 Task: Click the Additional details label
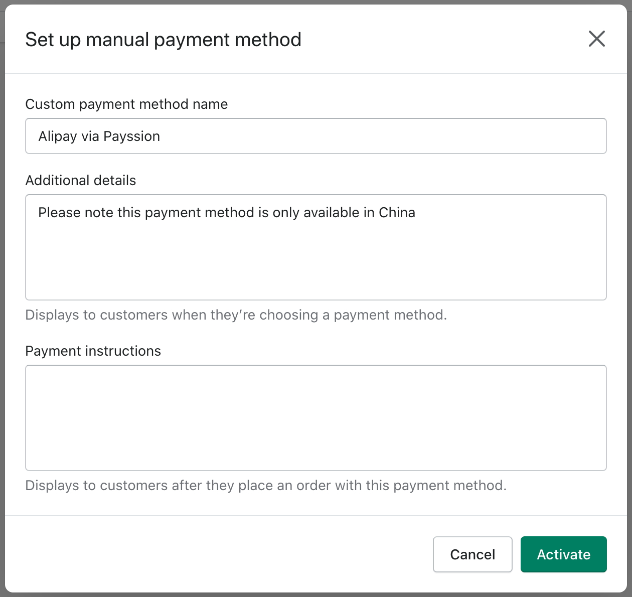click(80, 181)
